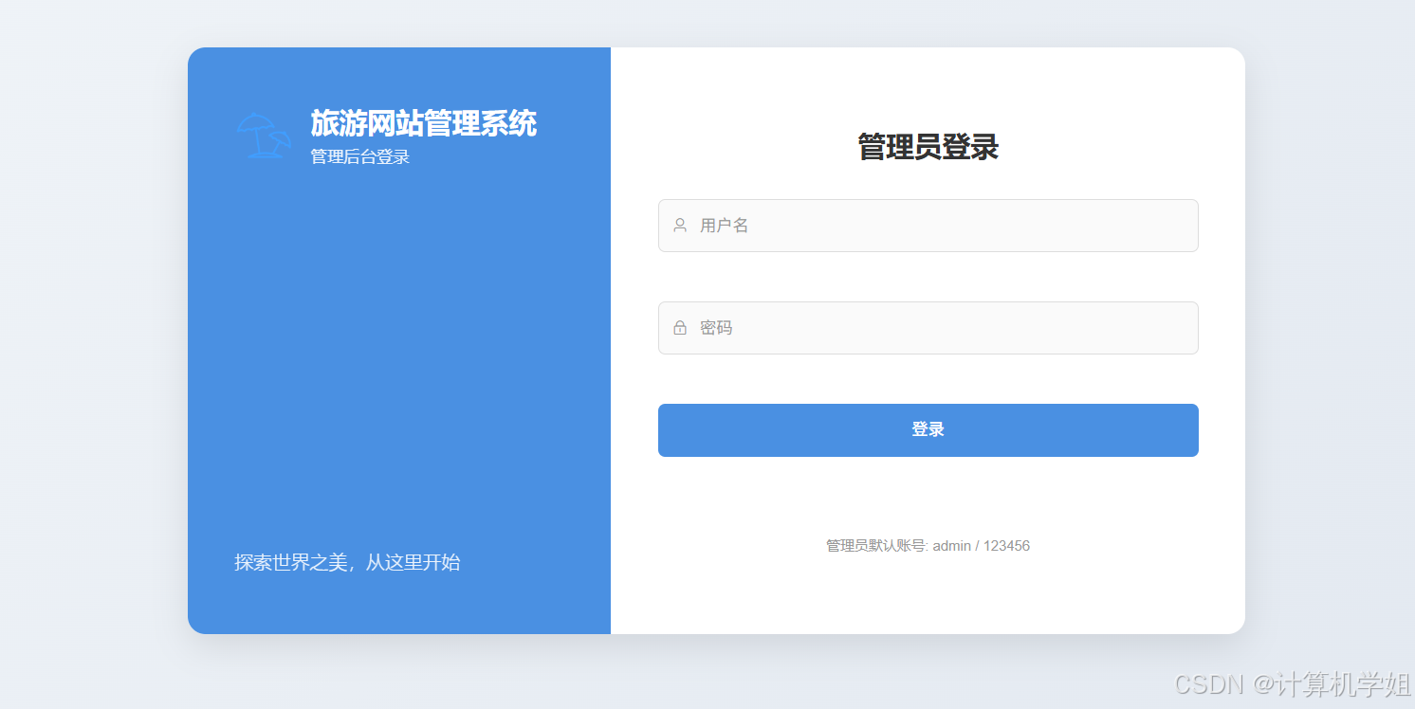
Task: Click the 旅游网站管理系统 title text
Action: click(x=424, y=123)
